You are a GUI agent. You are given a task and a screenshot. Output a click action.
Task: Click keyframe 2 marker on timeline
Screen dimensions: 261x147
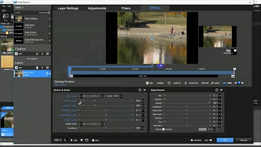tap(234, 69)
